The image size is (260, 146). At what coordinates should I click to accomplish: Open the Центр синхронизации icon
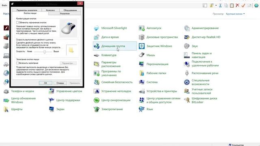tap(96, 100)
